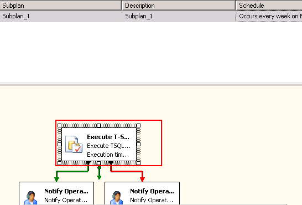Click bottom-left resize handle of Execute T-SQL task
This screenshot has width=302, height=205.
pos(60,163)
